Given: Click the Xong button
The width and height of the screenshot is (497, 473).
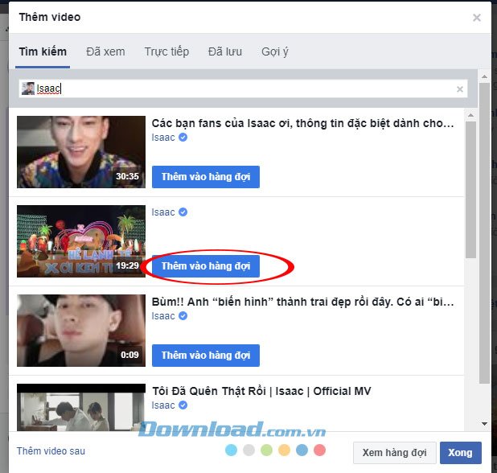Looking at the screenshot, I should coord(461,453).
